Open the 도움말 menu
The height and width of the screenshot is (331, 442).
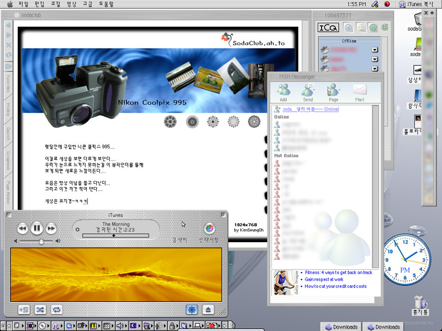[107, 4]
